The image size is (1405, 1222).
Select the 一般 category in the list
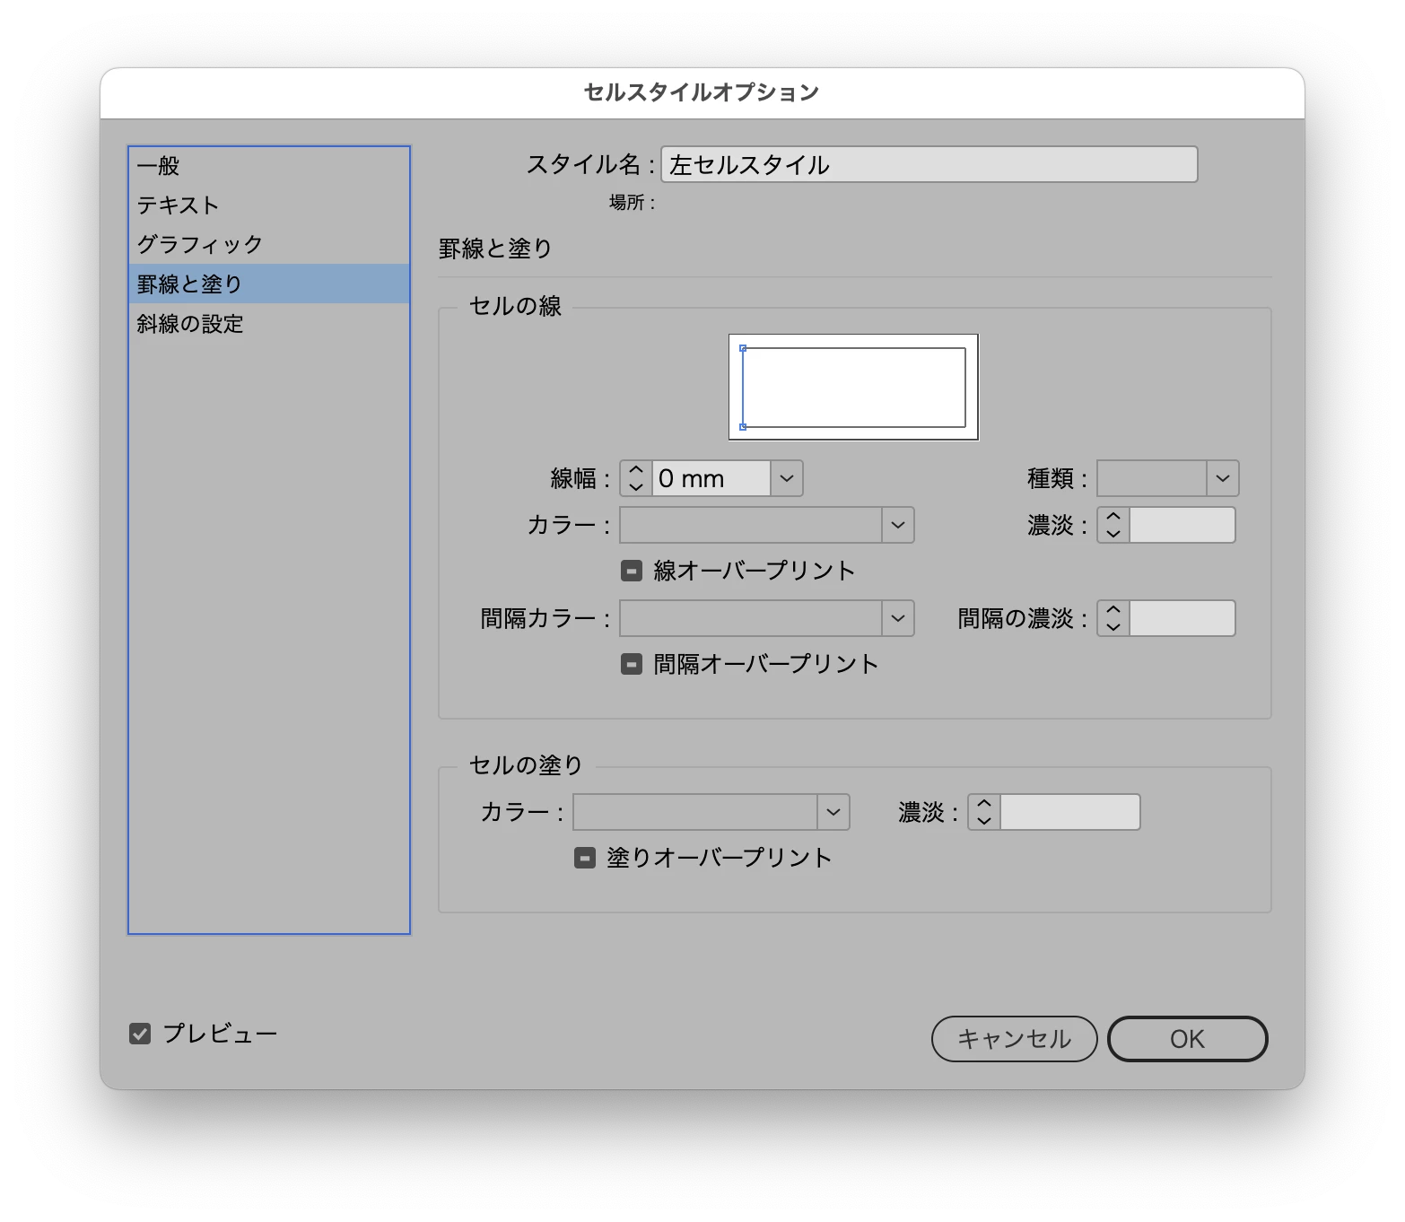[268, 166]
